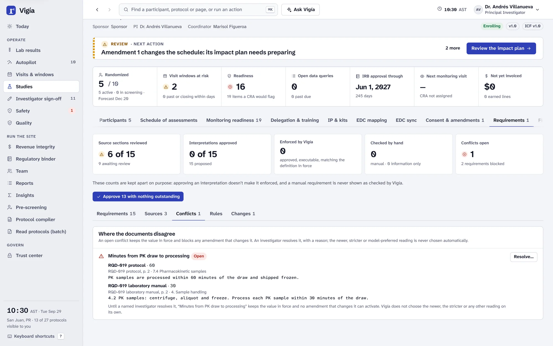
Task: Go back with the left arrow
Action: point(97,10)
